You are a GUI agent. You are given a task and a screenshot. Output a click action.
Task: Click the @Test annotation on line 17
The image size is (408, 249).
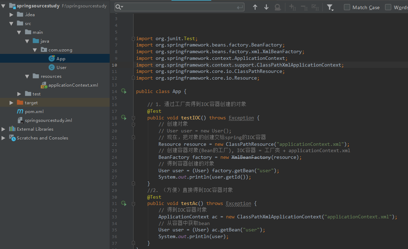pos(154,111)
